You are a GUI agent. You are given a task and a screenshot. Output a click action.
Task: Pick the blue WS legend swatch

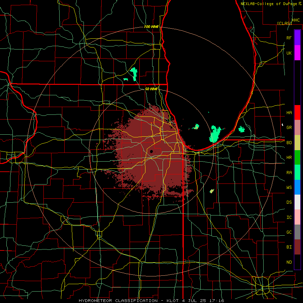[297, 187]
